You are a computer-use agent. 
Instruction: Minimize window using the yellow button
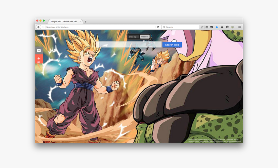(40, 21)
